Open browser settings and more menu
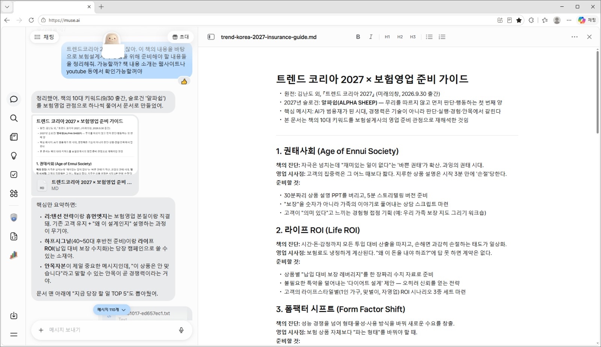601x347 pixels. (569, 20)
